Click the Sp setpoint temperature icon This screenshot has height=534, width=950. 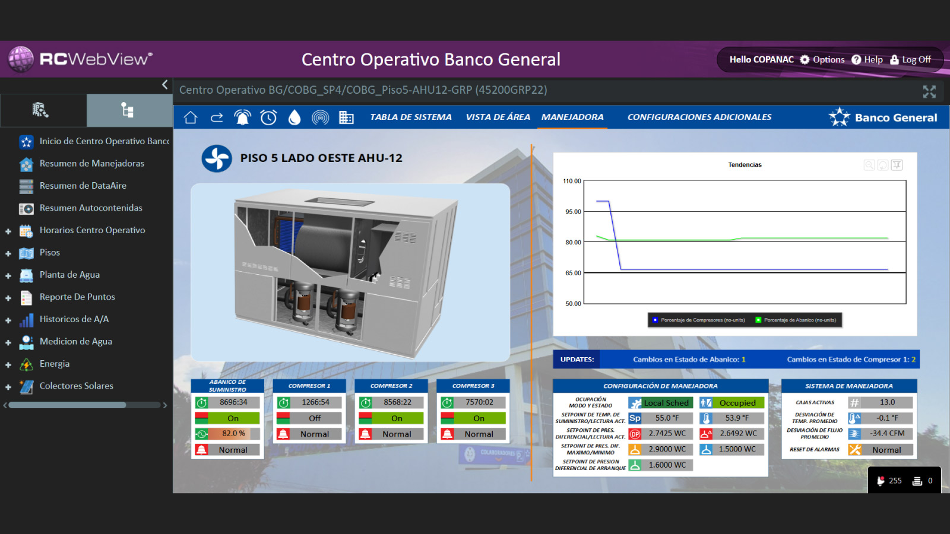click(635, 418)
